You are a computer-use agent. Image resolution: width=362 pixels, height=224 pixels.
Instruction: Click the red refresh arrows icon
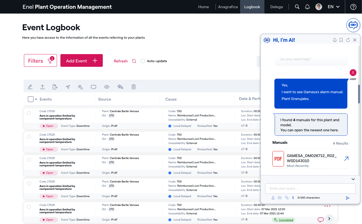134,61
